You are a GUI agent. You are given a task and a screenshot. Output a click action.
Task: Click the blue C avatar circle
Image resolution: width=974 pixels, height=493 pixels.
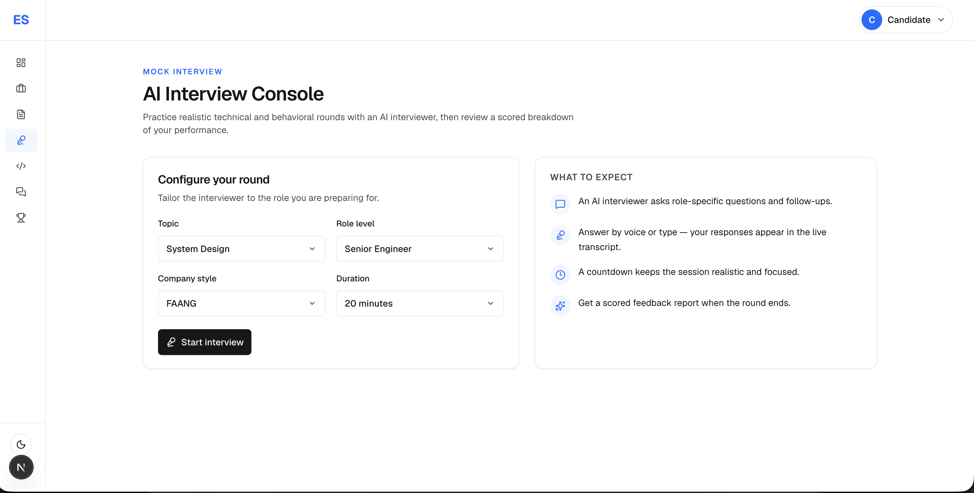click(872, 20)
